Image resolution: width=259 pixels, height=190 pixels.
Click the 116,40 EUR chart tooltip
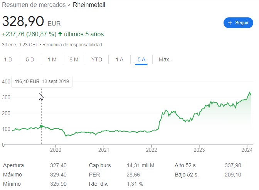[x=42, y=81]
